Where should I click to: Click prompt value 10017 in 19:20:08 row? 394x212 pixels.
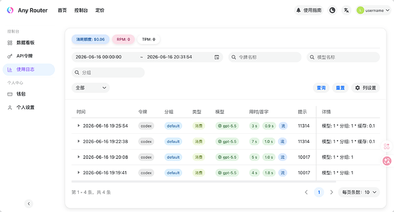click(304, 157)
